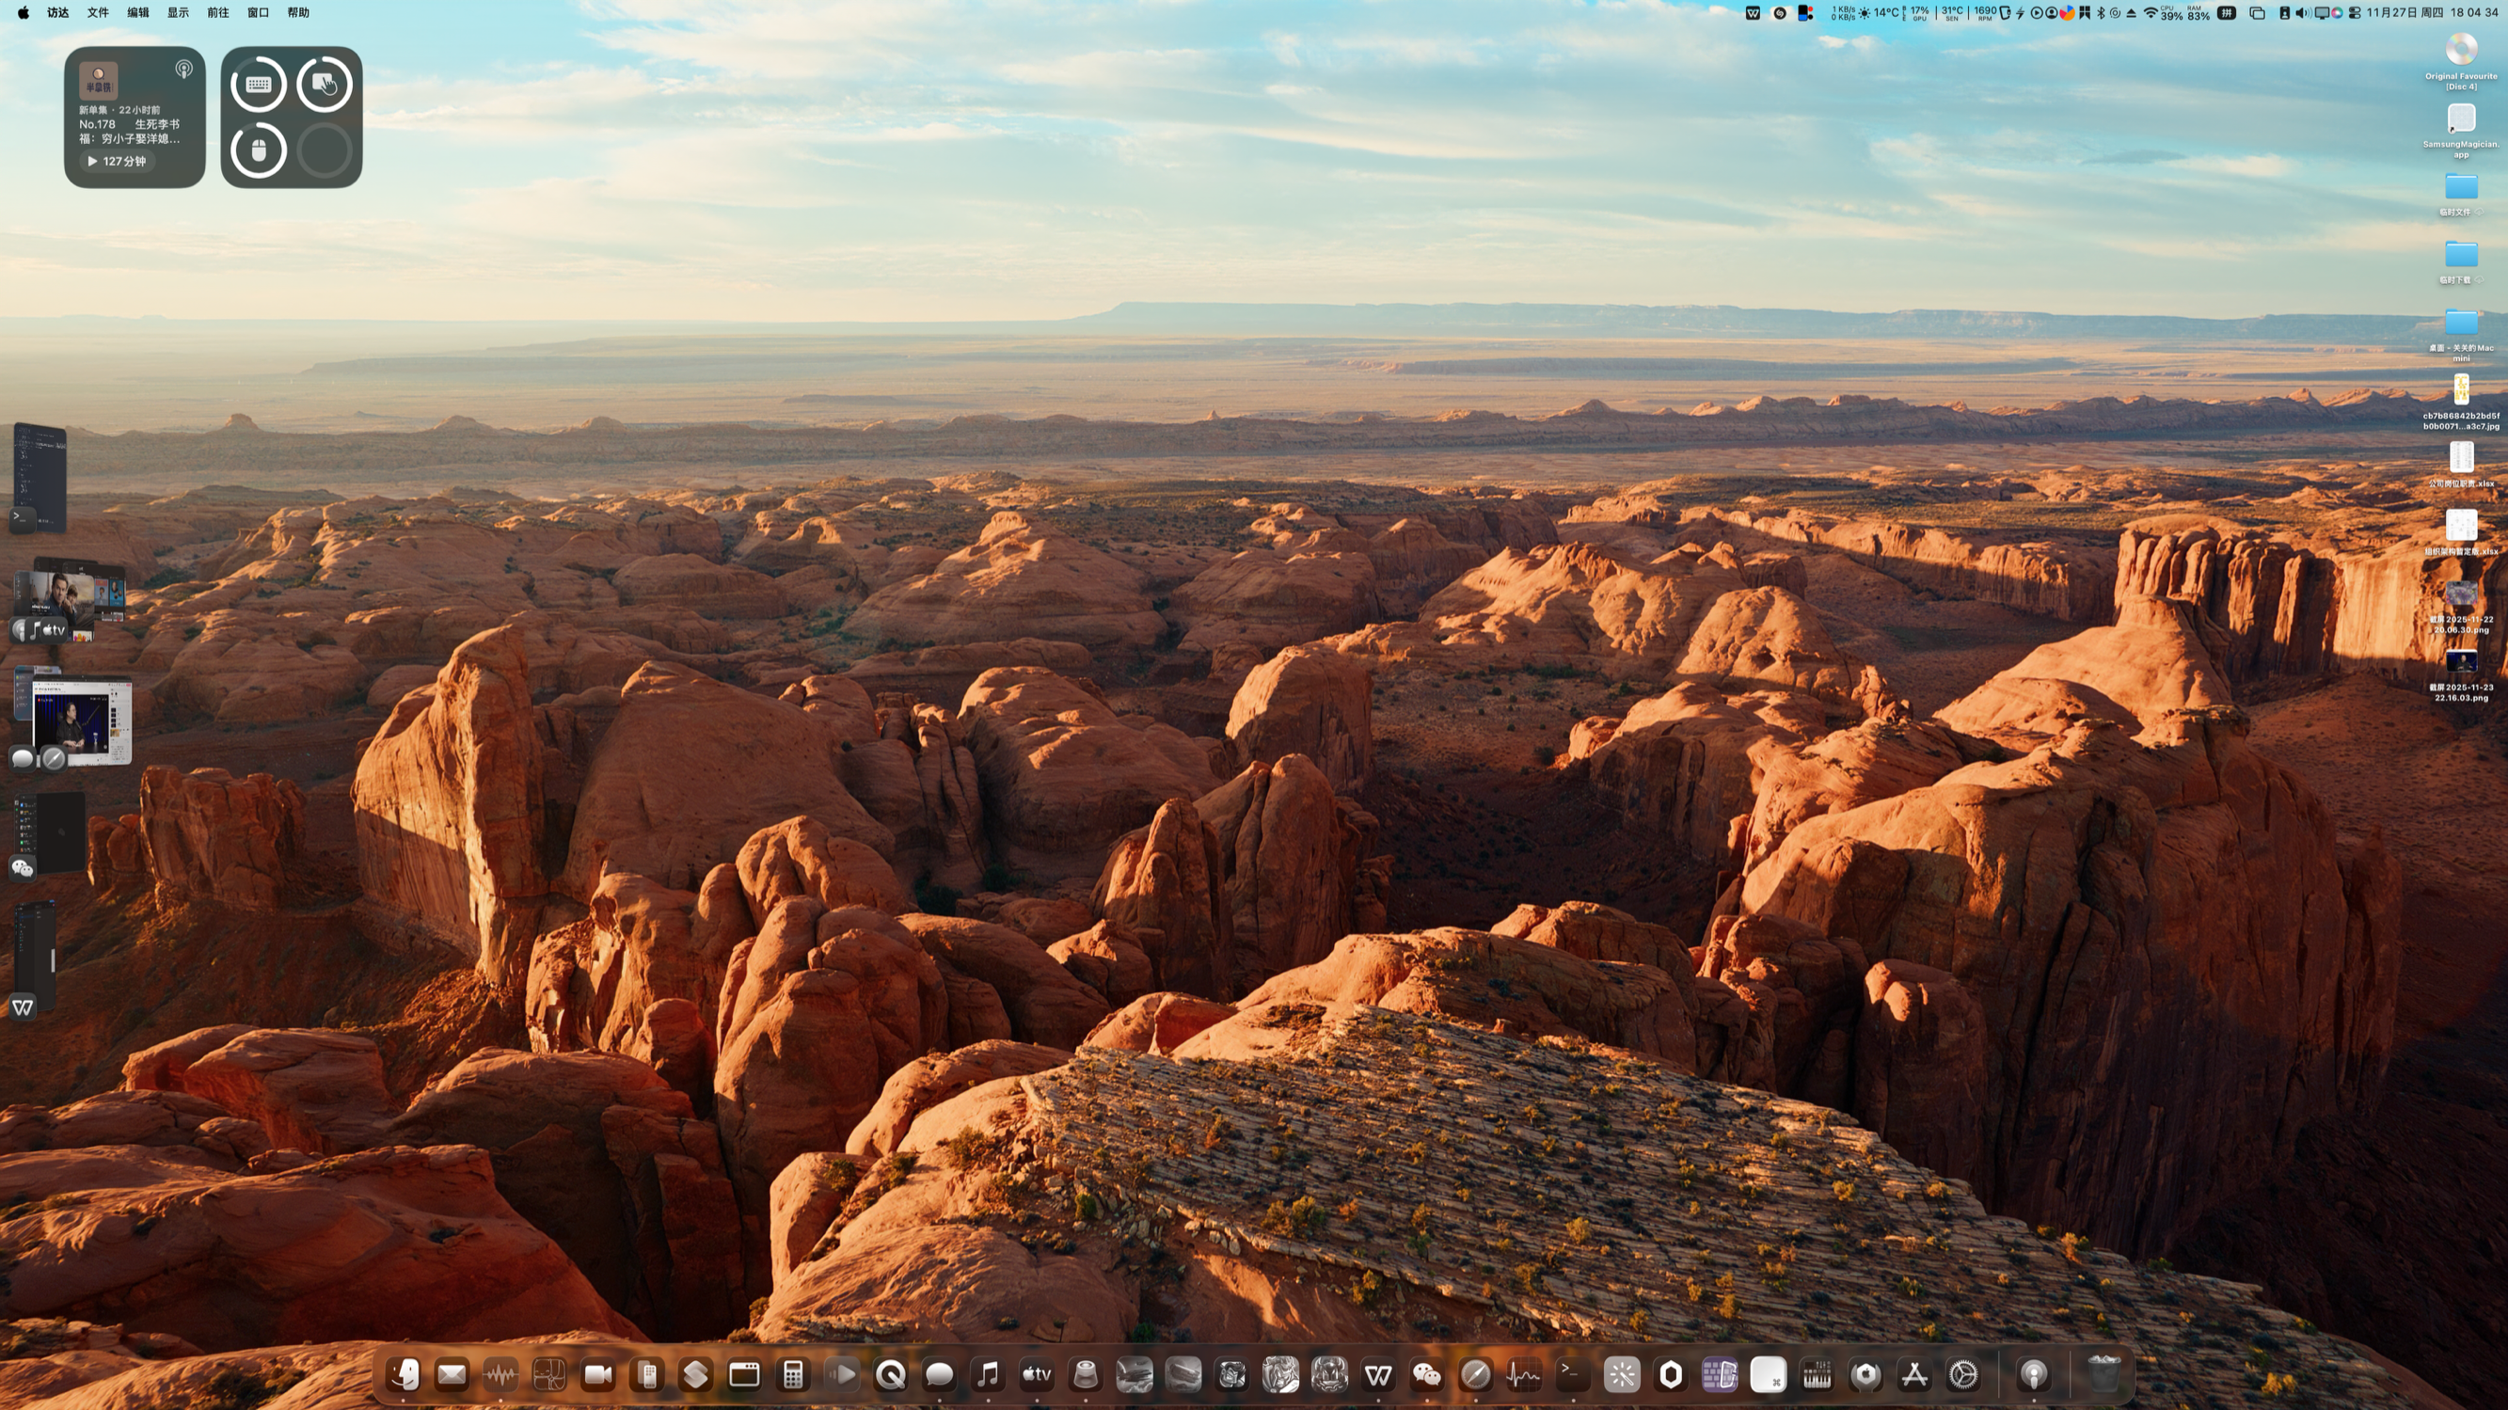Open the Calculator app in Dock

point(792,1374)
